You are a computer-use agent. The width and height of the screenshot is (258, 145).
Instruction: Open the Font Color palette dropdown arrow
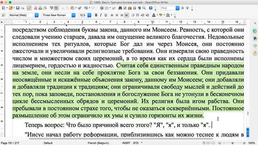click(157, 15)
